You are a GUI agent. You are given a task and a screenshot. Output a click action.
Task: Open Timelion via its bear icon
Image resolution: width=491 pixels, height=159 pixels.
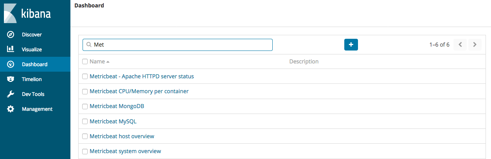coord(11,79)
